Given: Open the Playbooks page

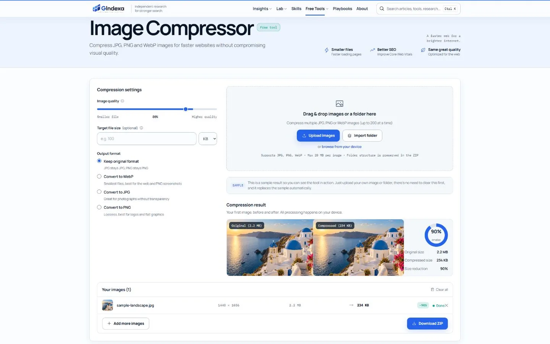Looking at the screenshot, I should click(x=342, y=9).
